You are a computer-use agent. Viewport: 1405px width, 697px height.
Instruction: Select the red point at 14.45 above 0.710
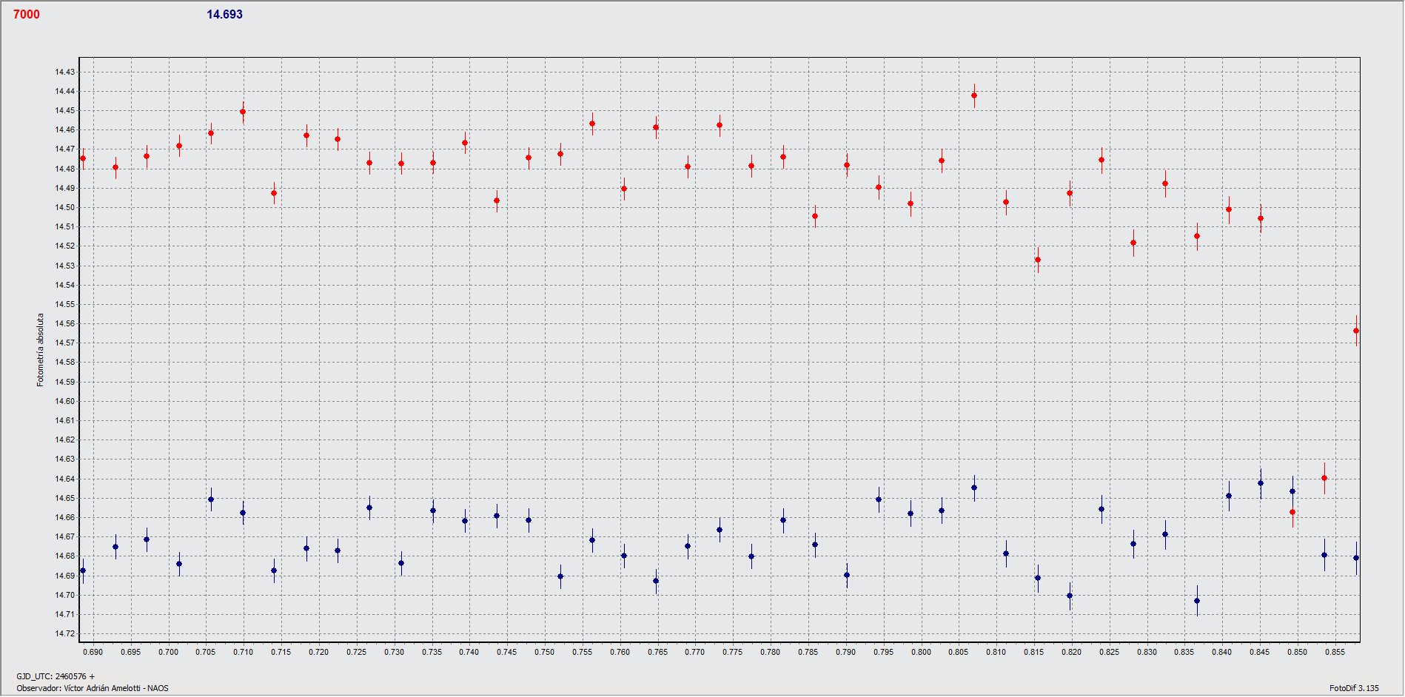243,112
